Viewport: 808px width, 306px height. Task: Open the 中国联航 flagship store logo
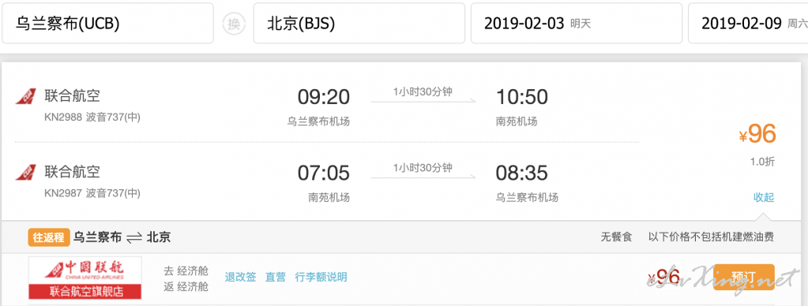(85, 278)
